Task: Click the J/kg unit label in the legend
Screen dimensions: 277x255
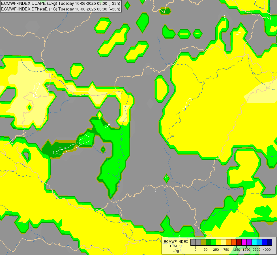Action: [x=176, y=251]
